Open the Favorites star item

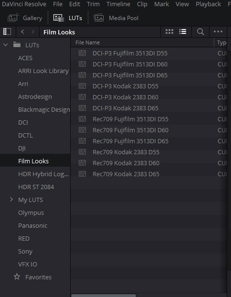[32, 277]
